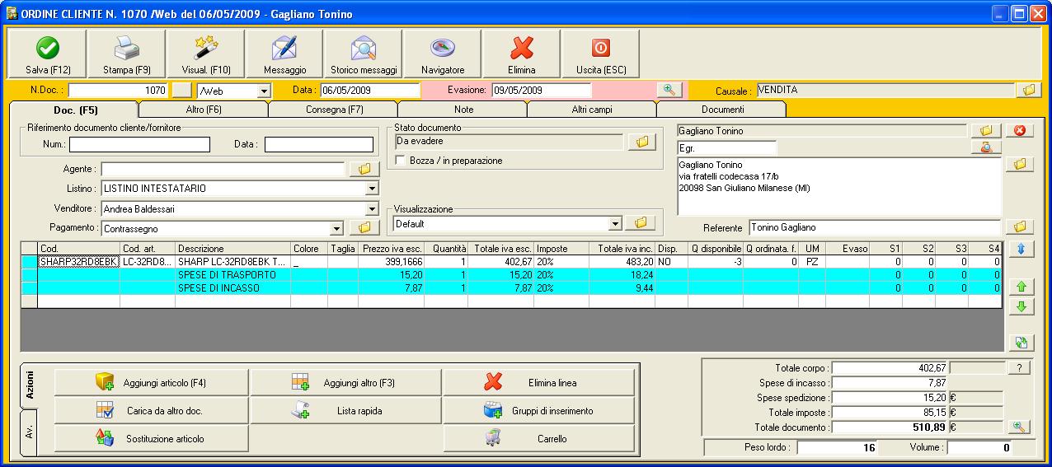The image size is (1052, 467).
Task: Open Visual. (F10) preview
Action: coord(205,49)
